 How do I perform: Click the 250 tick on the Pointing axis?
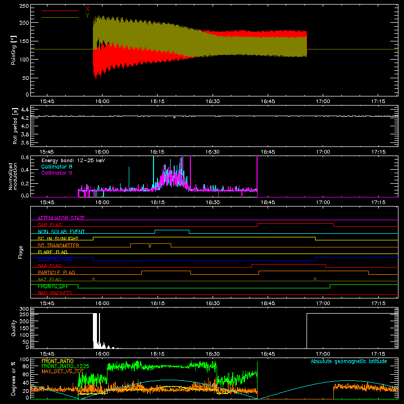[x=24, y=6]
